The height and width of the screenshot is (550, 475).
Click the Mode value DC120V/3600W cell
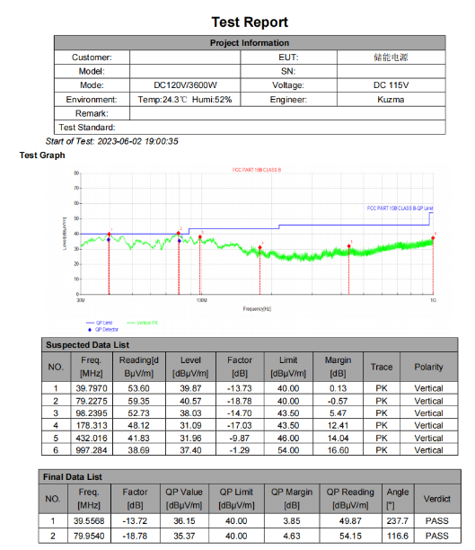tap(185, 85)
